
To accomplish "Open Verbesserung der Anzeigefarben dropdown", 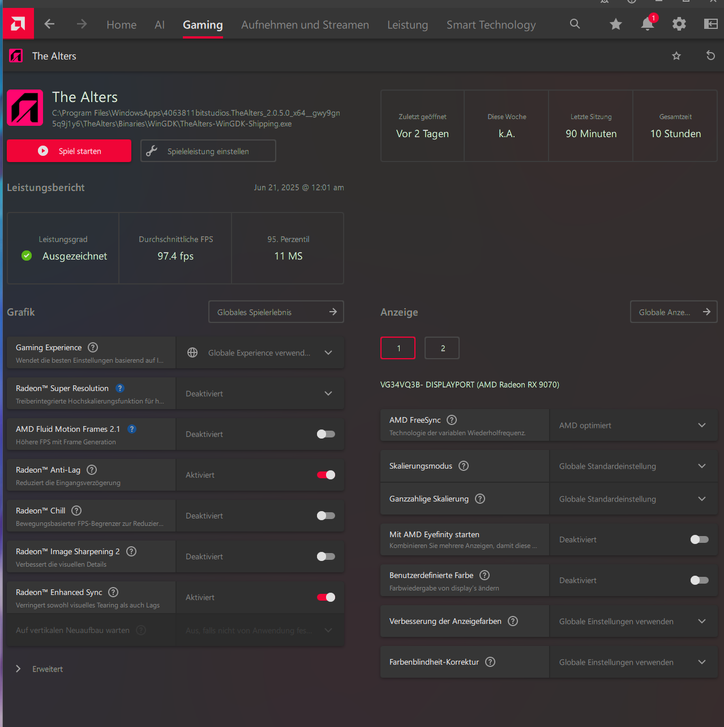I will (634, 621).
